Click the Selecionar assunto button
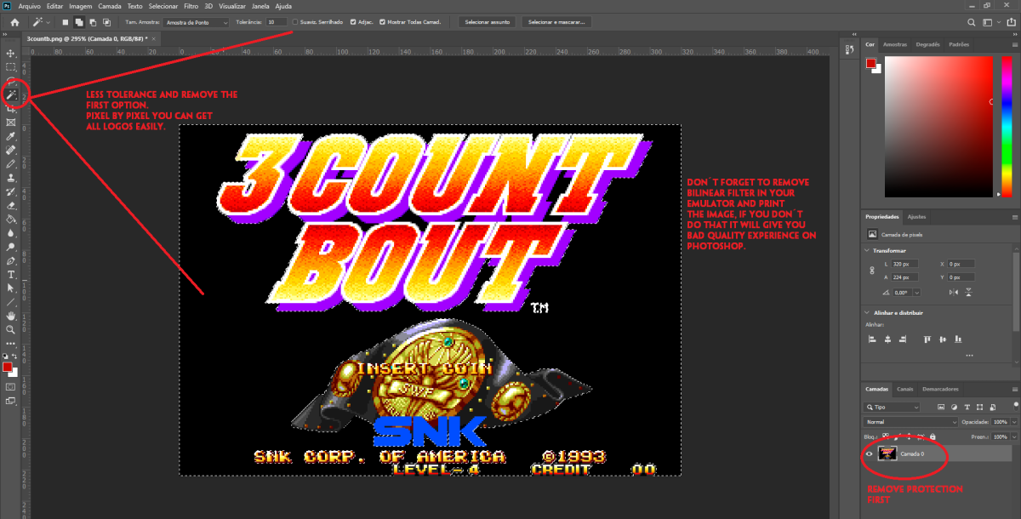The image size is (1021, 519). coord(488,22)
